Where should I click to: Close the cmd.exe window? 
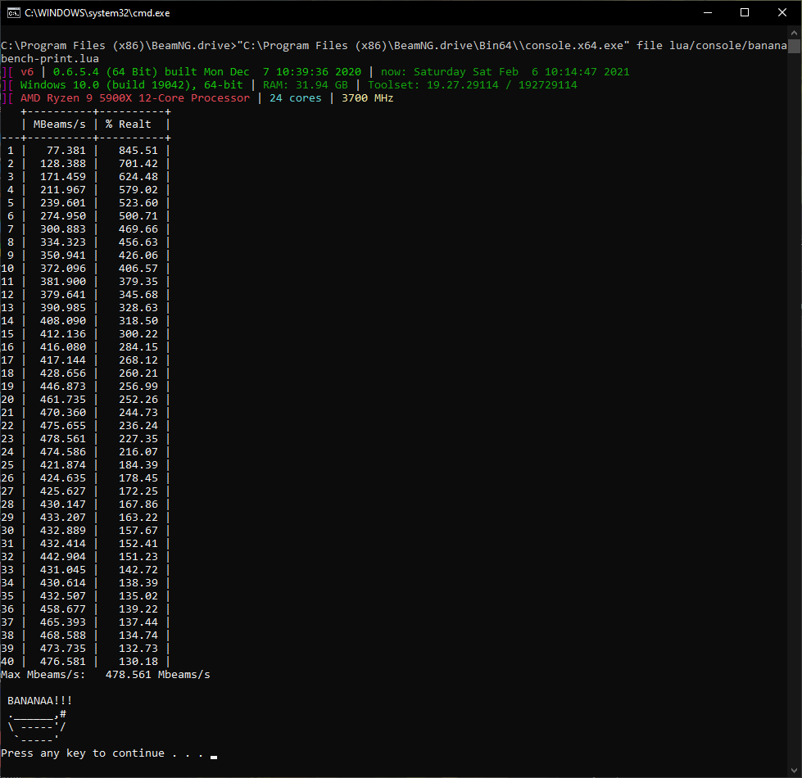click(782, 13)
